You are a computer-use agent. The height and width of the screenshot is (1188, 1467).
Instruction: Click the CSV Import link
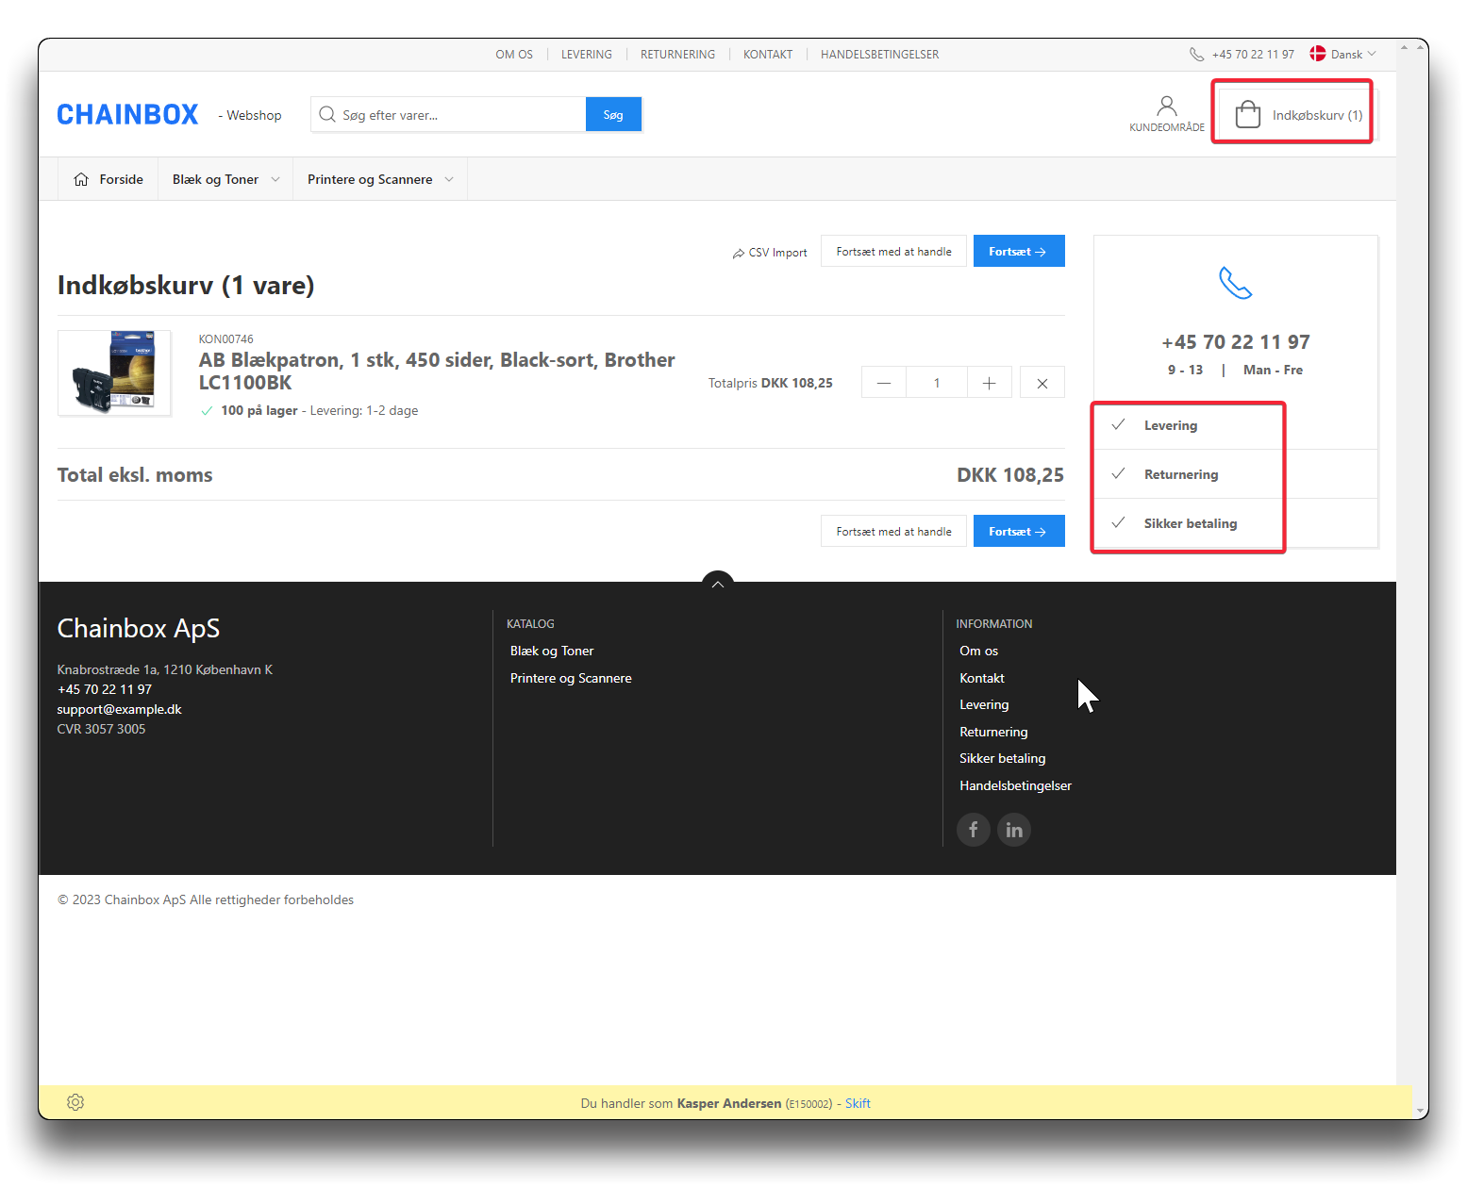coord(770,253)
